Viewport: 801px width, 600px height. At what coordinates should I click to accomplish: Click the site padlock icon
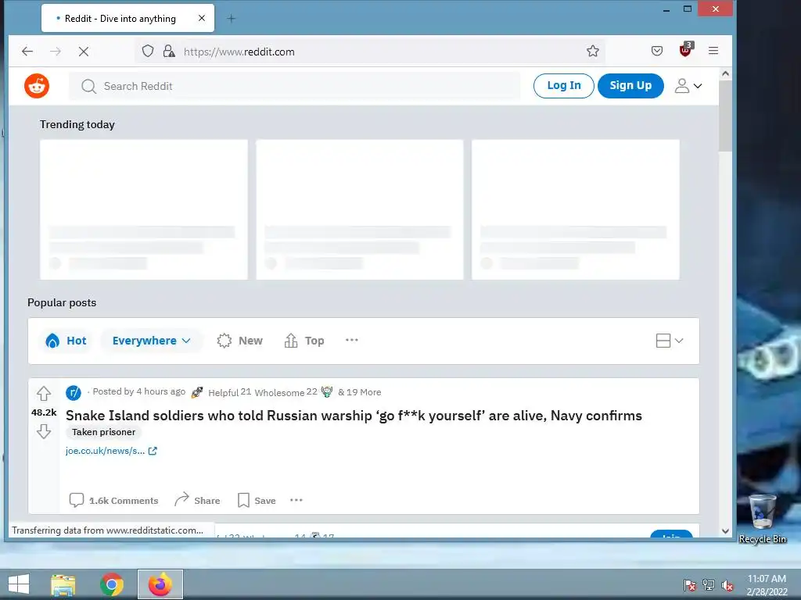pyautogui.click(x=169, y=51)
